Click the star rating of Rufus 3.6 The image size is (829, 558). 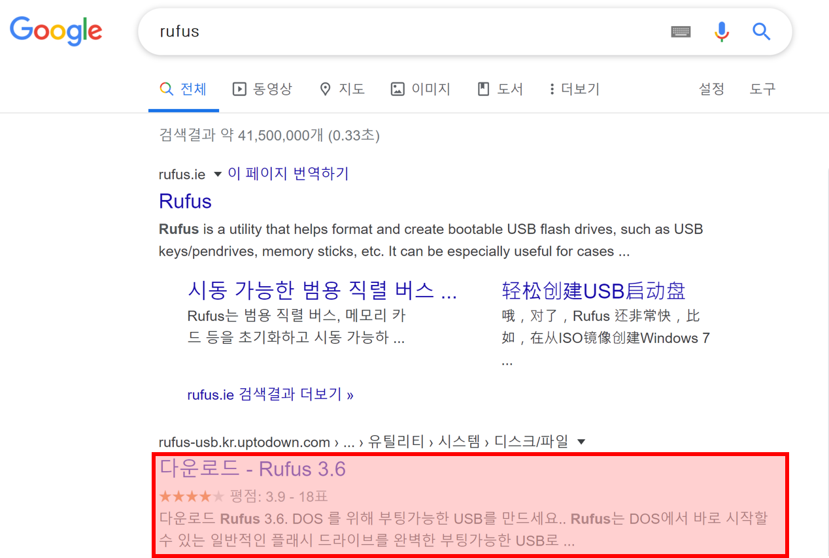click(x=192, y=497)
